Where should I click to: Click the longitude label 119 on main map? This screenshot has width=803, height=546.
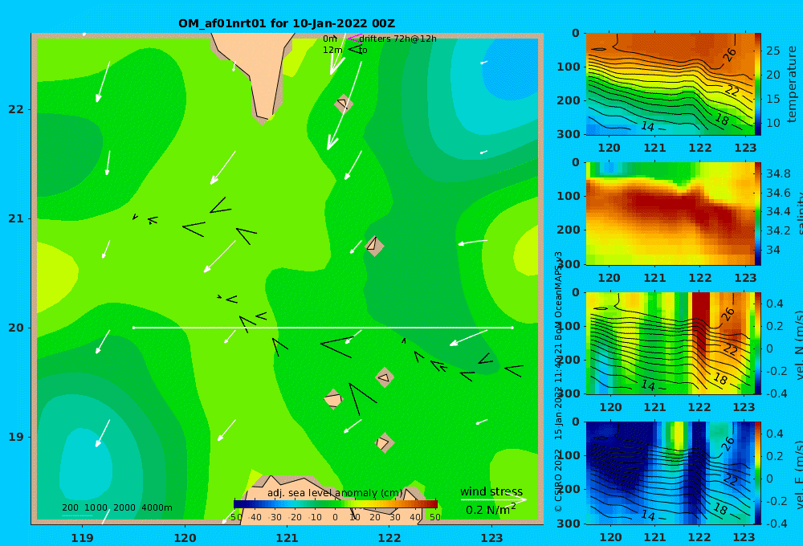click(x=83, y=538)
